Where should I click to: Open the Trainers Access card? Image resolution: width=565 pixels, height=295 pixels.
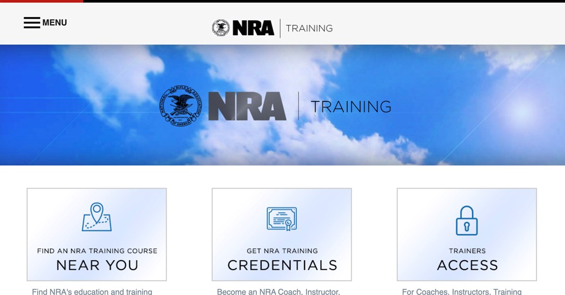click(x=467, y=234)
